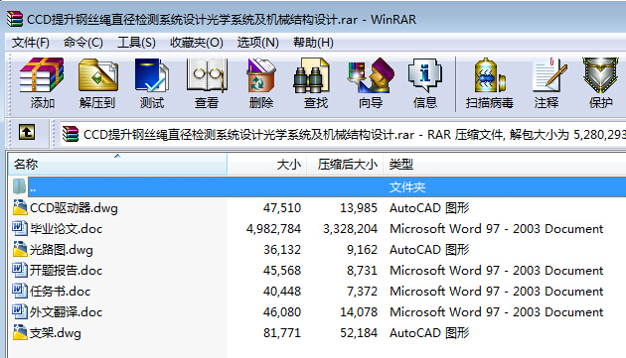Open the 命令(C) menu
This screenshot has width=626, height=358.
[83, 43]
